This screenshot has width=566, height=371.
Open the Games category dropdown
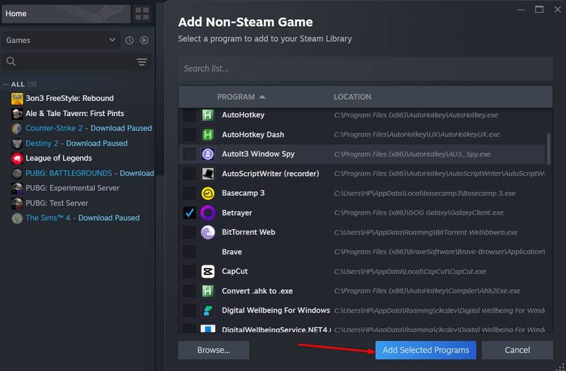60,40
